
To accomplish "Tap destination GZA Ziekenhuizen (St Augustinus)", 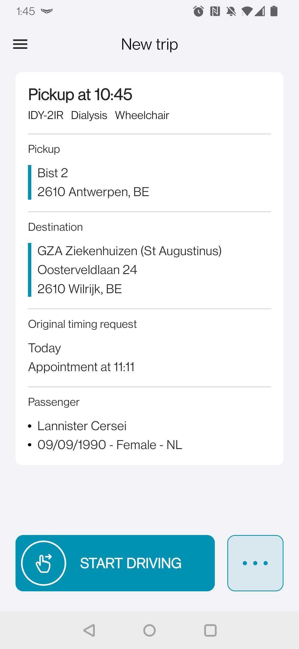I will 130,251.
